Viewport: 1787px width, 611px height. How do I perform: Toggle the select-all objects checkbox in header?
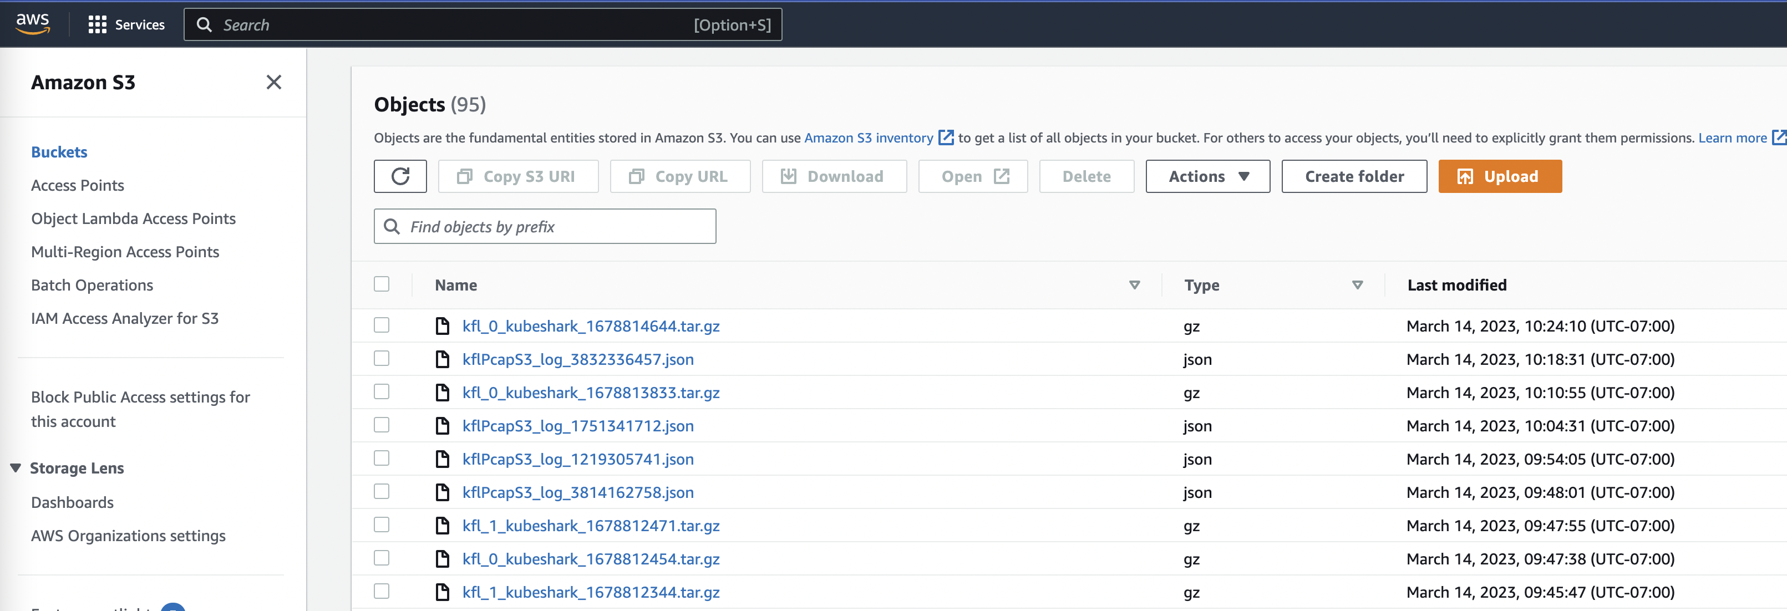click(x=382, y=284)
